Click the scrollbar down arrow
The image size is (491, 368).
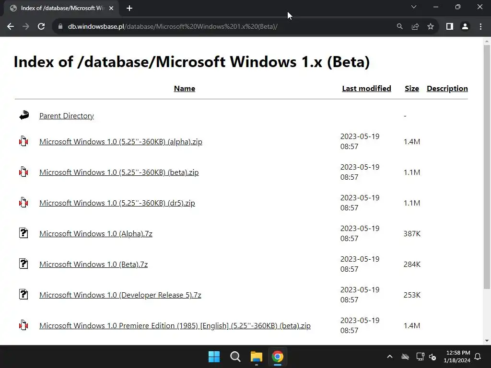point(487,341)
